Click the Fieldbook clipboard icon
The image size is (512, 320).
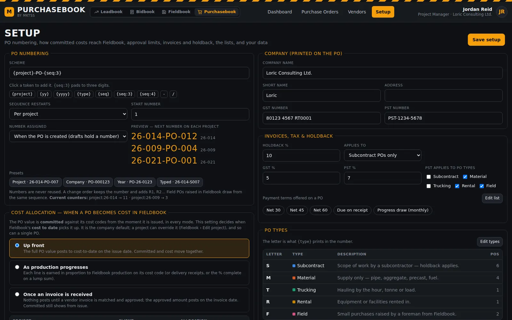tap(164, 12)
